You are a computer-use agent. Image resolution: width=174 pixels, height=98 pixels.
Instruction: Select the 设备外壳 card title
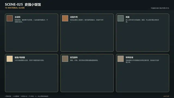click(x=74, y=17)
